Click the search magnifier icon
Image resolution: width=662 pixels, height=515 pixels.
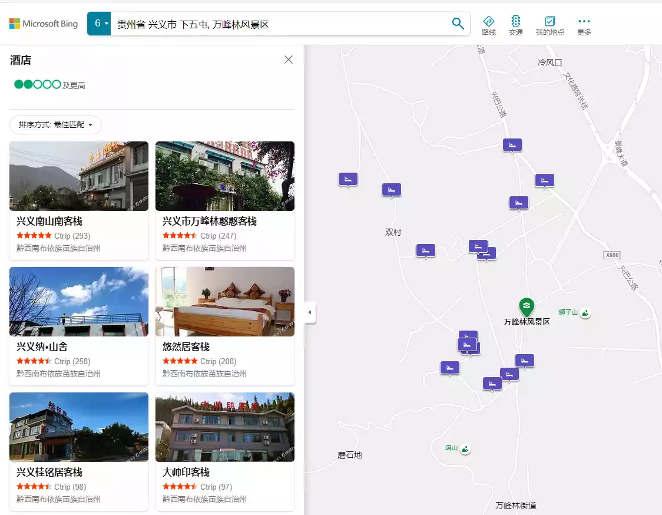(458, 24)
